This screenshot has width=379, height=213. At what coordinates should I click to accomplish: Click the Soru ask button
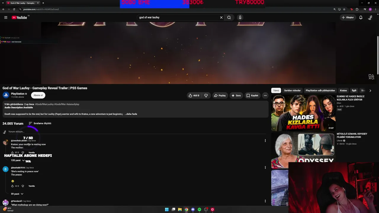(236, 96)
